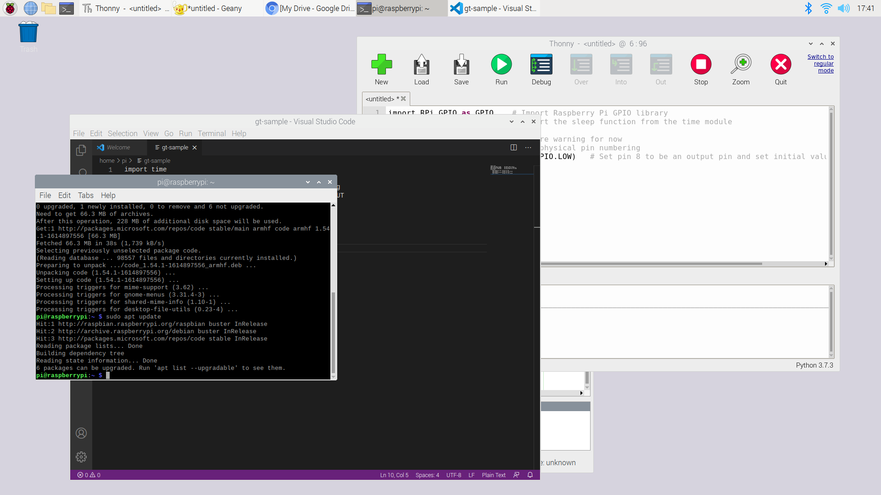Open Tabs menu in terminal window
The height and width of the screenshot is (495, 881).
tap(85, 195)
